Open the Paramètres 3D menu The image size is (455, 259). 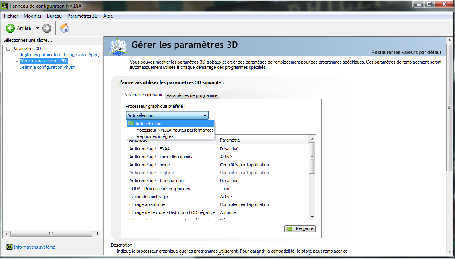tap(83, 16)
